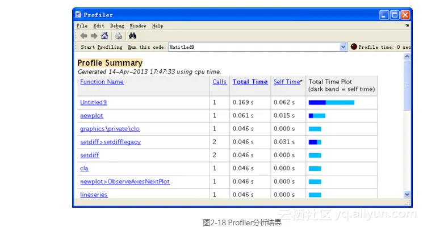
Task: Open the Debug menu
Action: 117,26
